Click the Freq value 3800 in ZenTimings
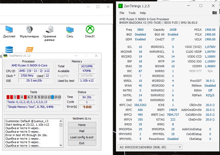 140,30
